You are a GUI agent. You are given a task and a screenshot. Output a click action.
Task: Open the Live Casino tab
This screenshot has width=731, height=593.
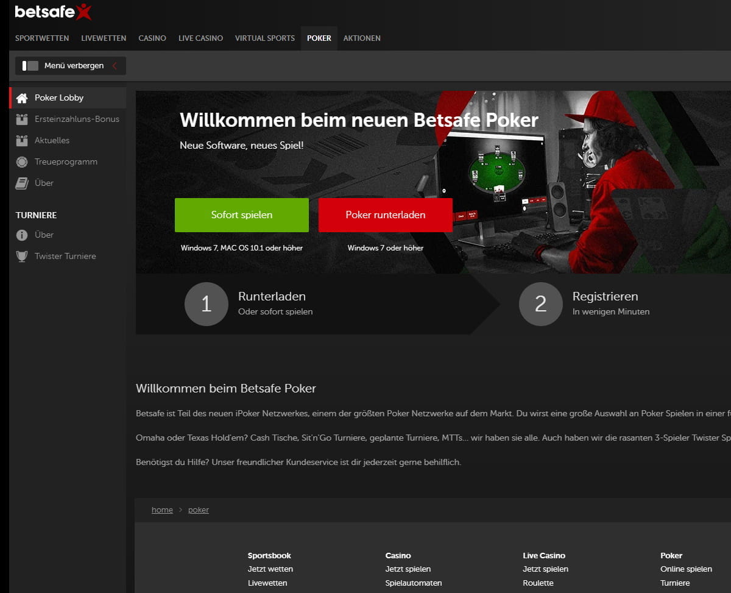200,38
